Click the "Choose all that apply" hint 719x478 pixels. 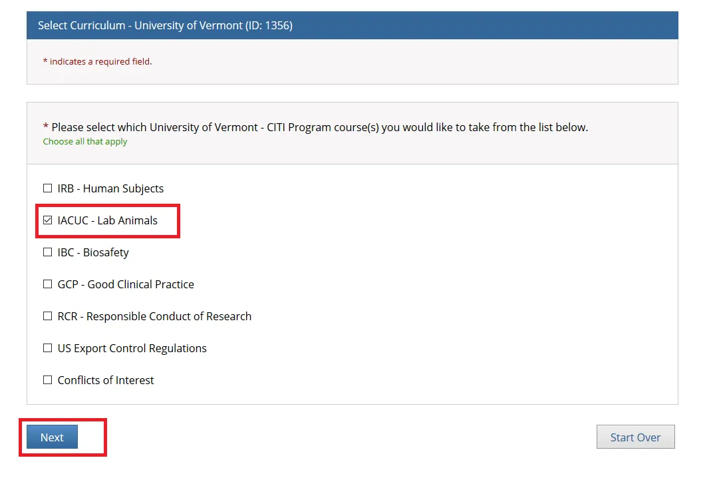click(85, 142)
